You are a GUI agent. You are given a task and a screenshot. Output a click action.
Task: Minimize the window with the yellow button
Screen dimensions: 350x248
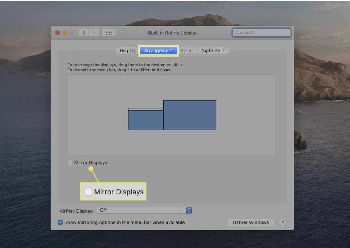point(65,33)
